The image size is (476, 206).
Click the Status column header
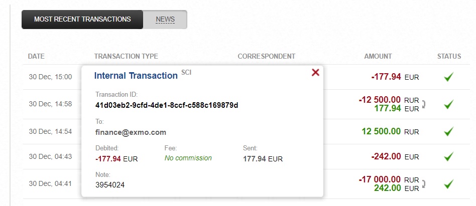[449, 56]
